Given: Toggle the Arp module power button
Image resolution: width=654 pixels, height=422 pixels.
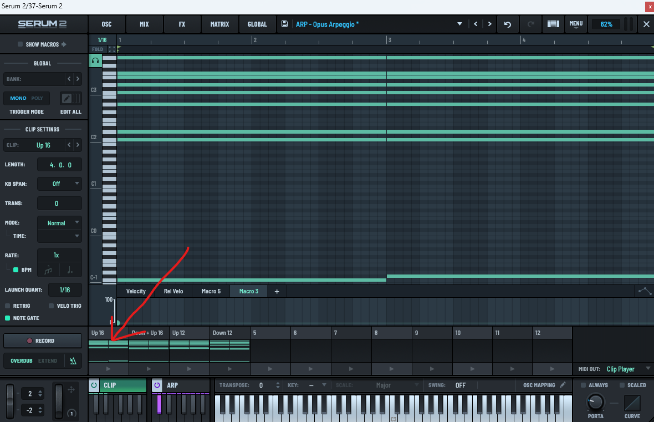Looking at the screenshot, I should (x=157, y=385).
